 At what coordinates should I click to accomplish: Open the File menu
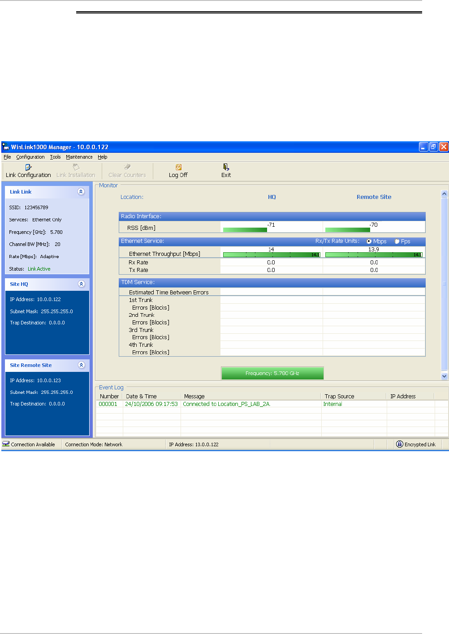click(7, 157)
